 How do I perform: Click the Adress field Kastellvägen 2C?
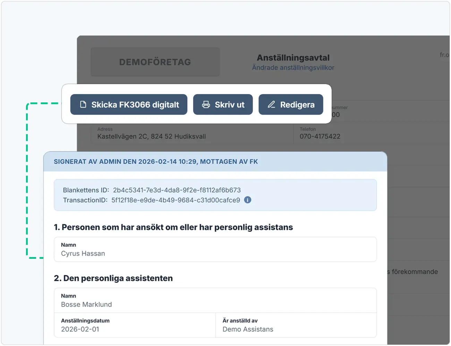coord(192,133)
